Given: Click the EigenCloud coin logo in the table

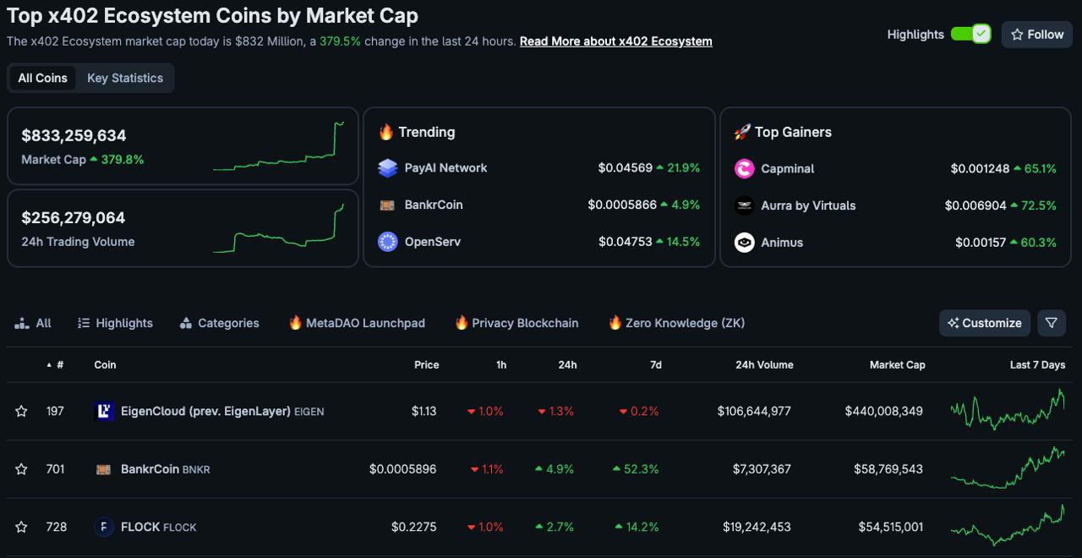Looking at the screenshot, I should tap(104, 412).
